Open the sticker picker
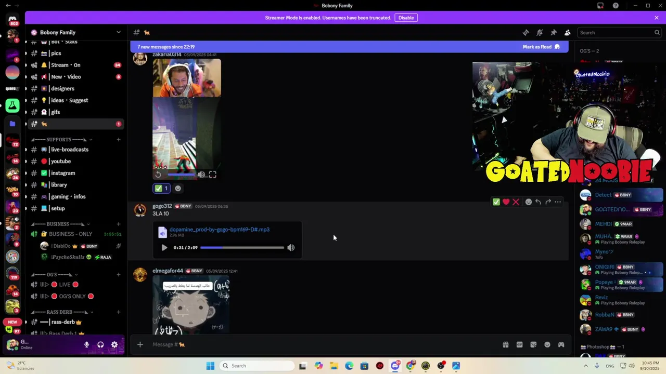 point(533,344)
